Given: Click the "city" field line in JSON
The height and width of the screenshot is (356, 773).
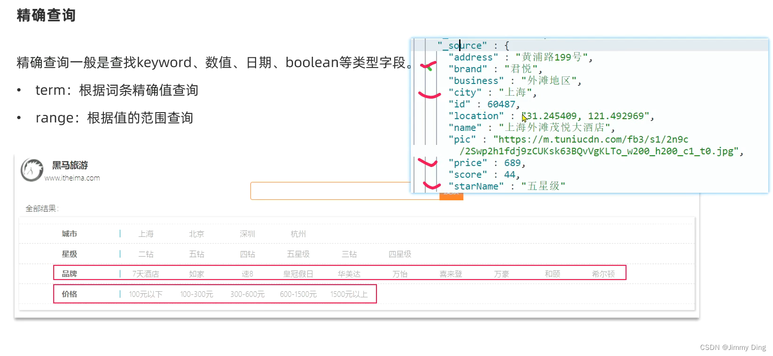Looking at the screenshot, I should tap(492, 92).
